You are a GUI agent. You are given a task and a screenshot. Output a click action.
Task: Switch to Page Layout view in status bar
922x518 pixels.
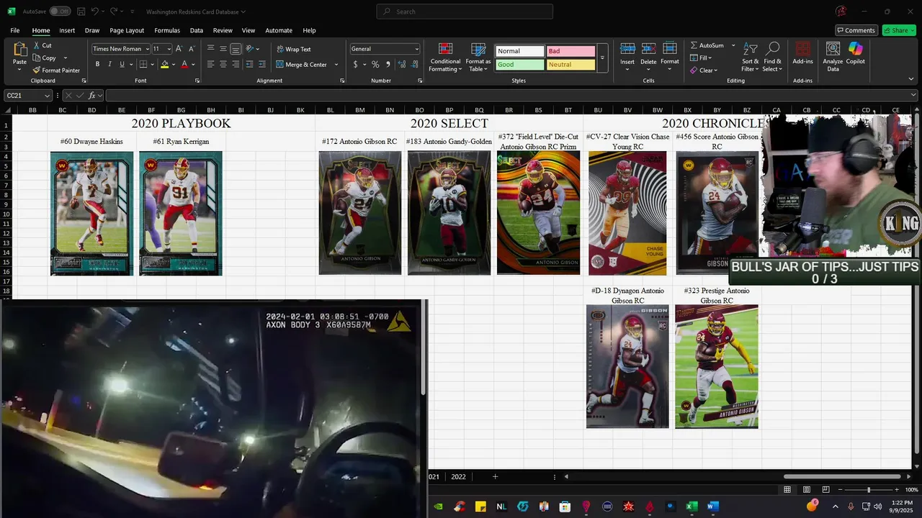tap(807, 490)
